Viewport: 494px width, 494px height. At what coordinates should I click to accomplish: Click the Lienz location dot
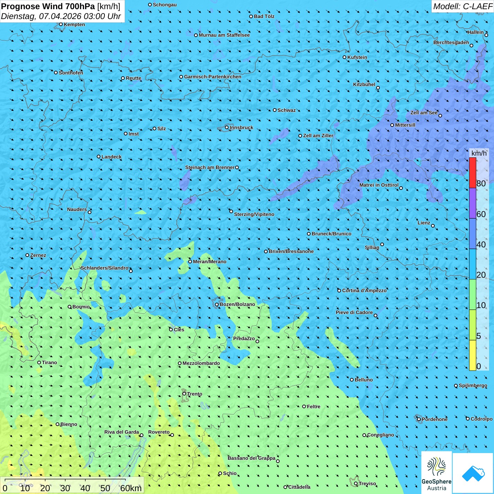tap(433, 226)
